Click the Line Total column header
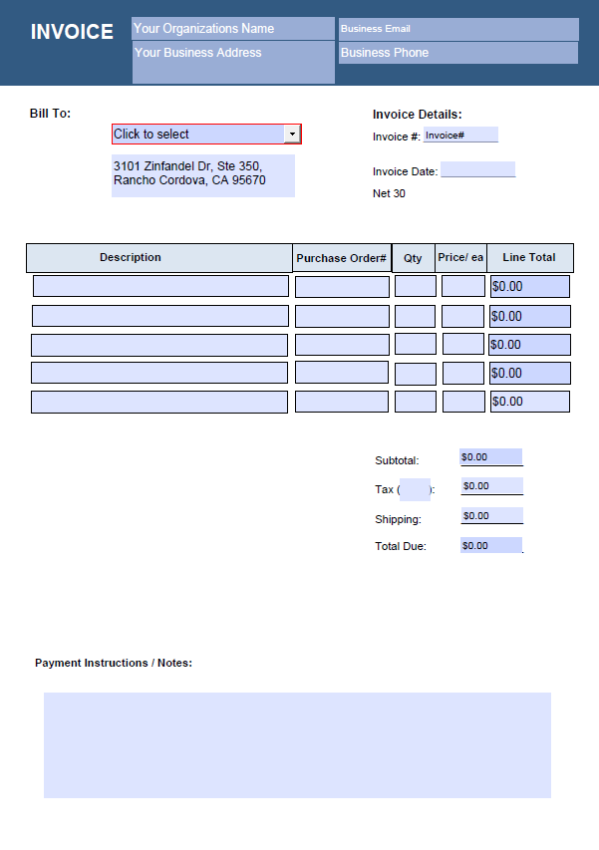This screenshot has height=850, width=599. [x=529, y=257]
